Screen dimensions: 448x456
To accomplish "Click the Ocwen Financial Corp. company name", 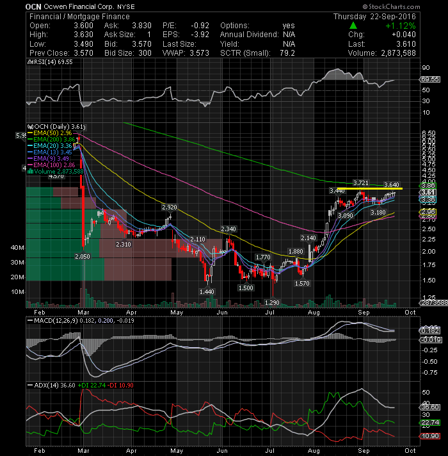I will tap(79, 6).
